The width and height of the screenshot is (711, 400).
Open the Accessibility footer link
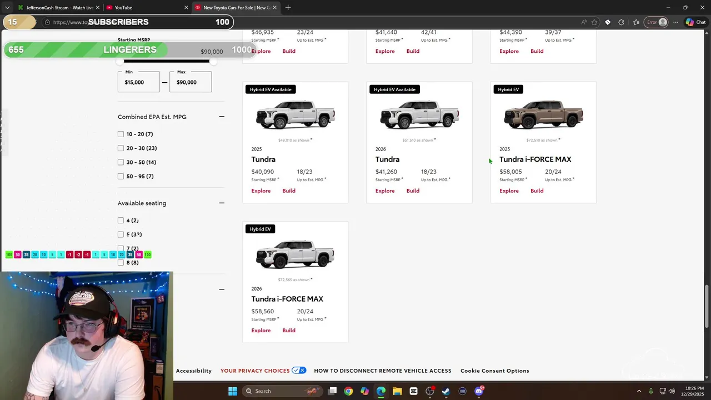coord(194,371)
